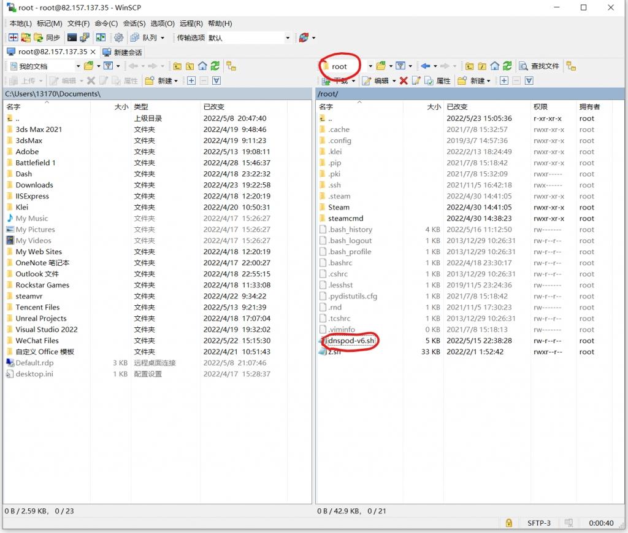Screen dimensions: 628x533
Task: Open the terminal console icon
Action: tap(72, 37)
